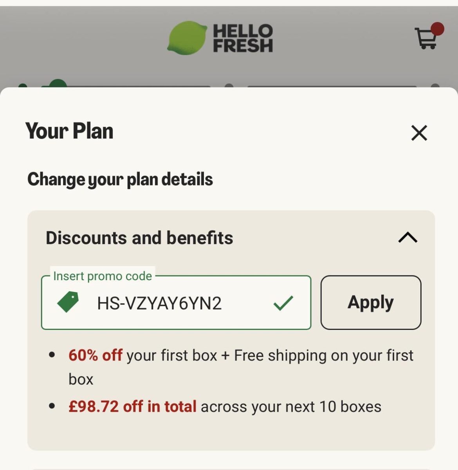Apply the promo code HS-VZYAY6YN2

(370, 302)
